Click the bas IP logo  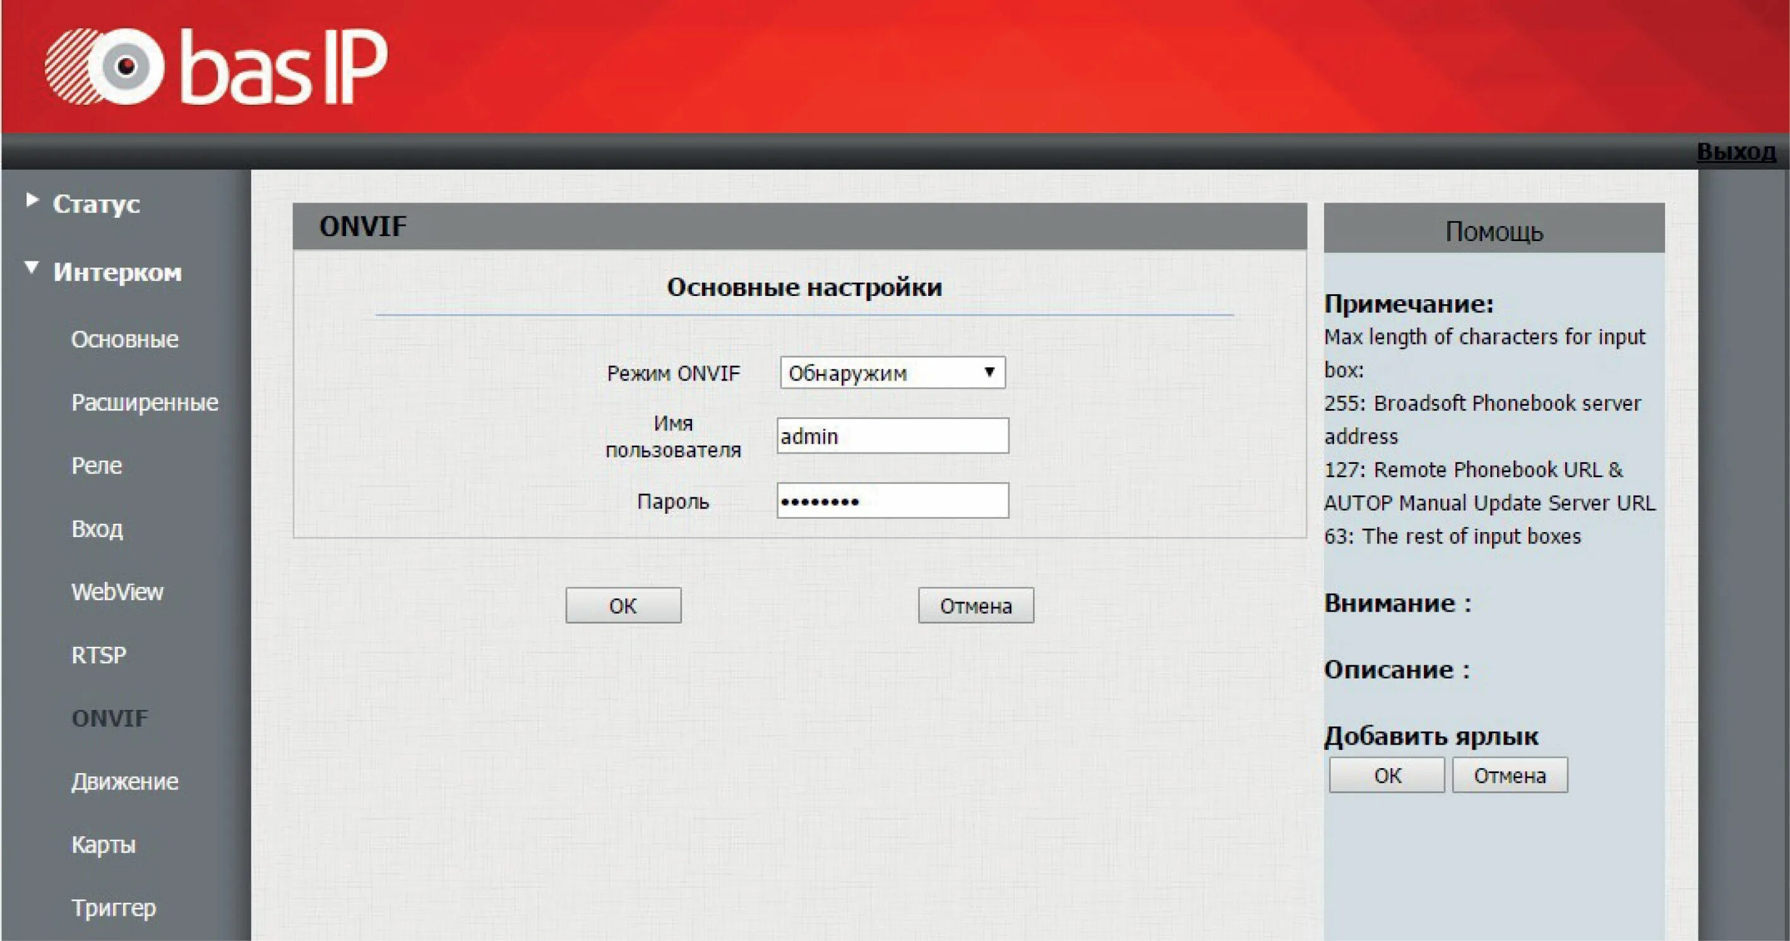(x=215, y=66)
